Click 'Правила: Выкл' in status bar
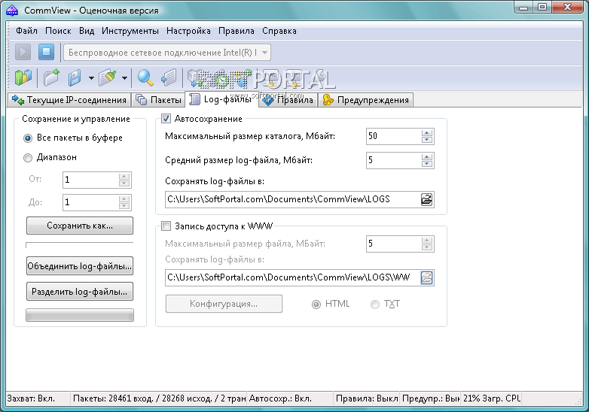 point(367,398)
